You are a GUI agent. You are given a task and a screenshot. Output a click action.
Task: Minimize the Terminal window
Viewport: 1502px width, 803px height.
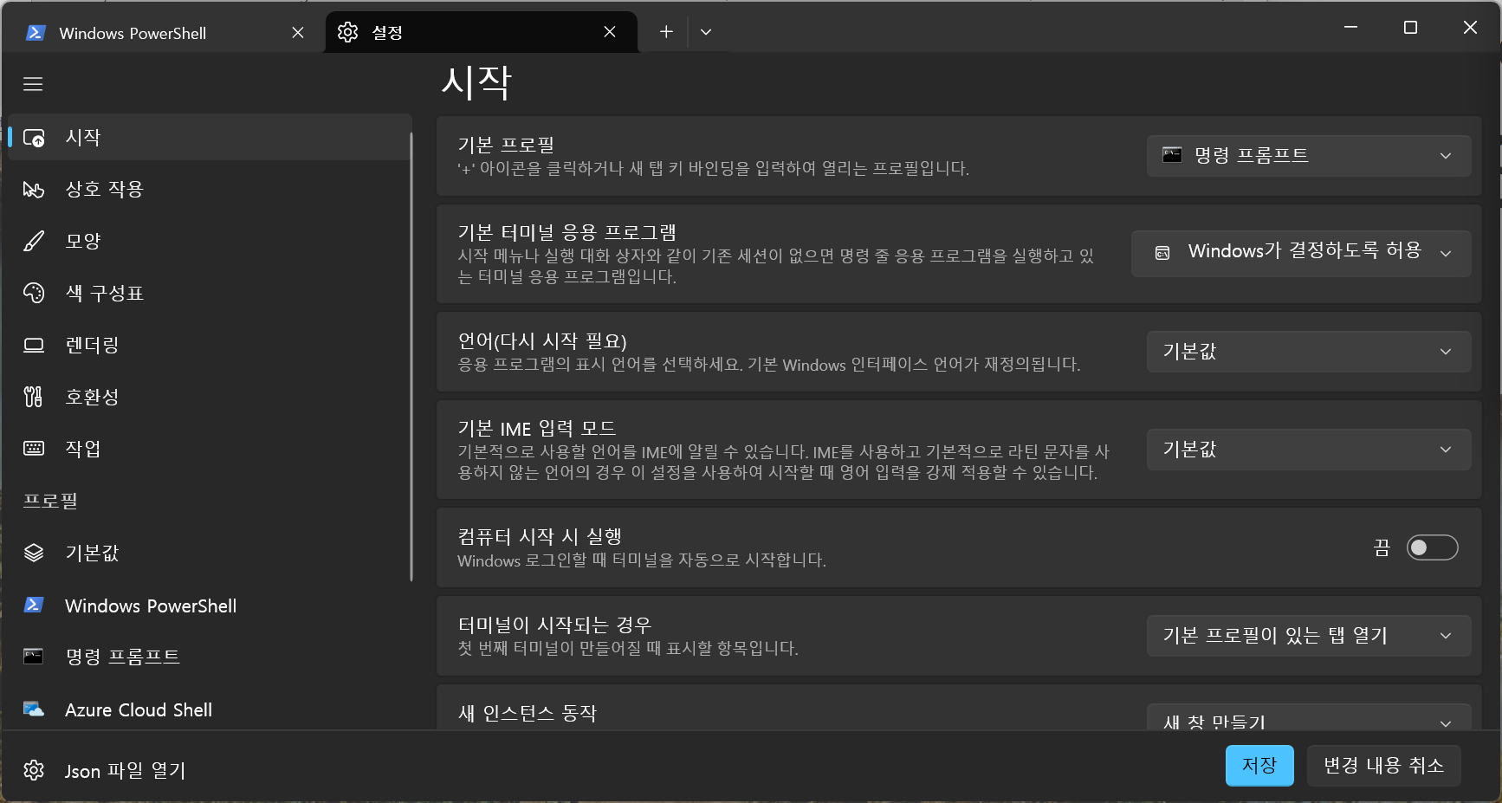(1350, 28)
